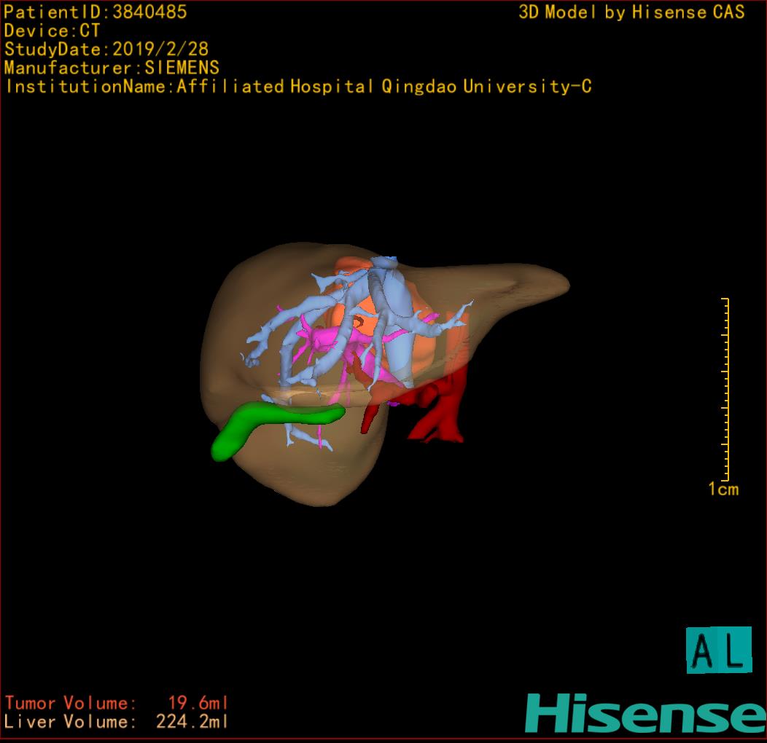This screenshot has width=767, height=743.
Task: Click the Hisense logo
Action: tap(645, 712)
